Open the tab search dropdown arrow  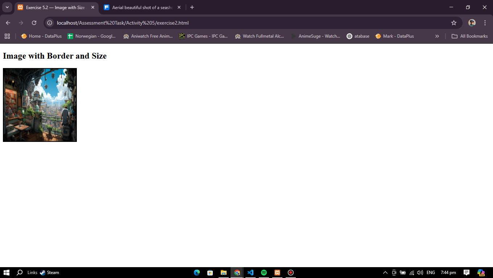pyautogui.click(x=7, y=7)
